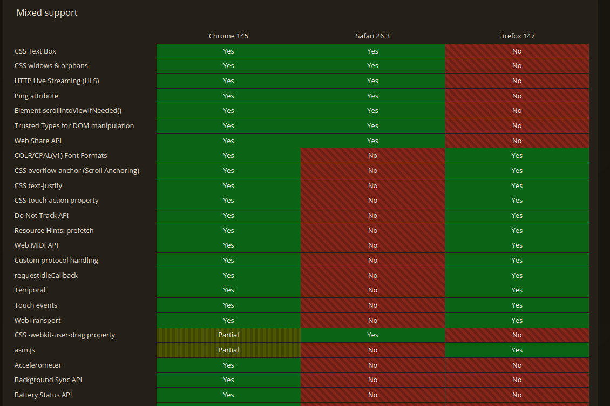This screenshot has height=406, width=610.
Task: Click the WebTransport feature name
Action: 36,320
